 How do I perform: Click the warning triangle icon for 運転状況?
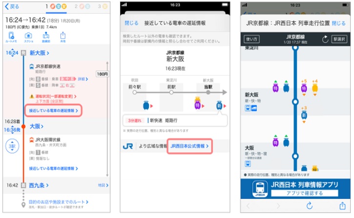32,96
